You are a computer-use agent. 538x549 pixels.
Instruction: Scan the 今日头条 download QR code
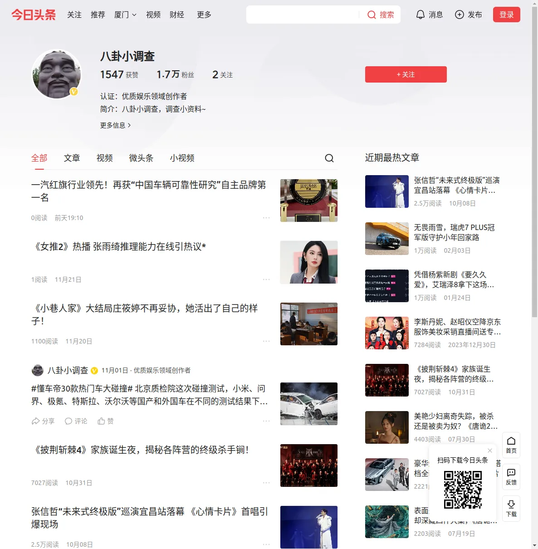(463, 489)
